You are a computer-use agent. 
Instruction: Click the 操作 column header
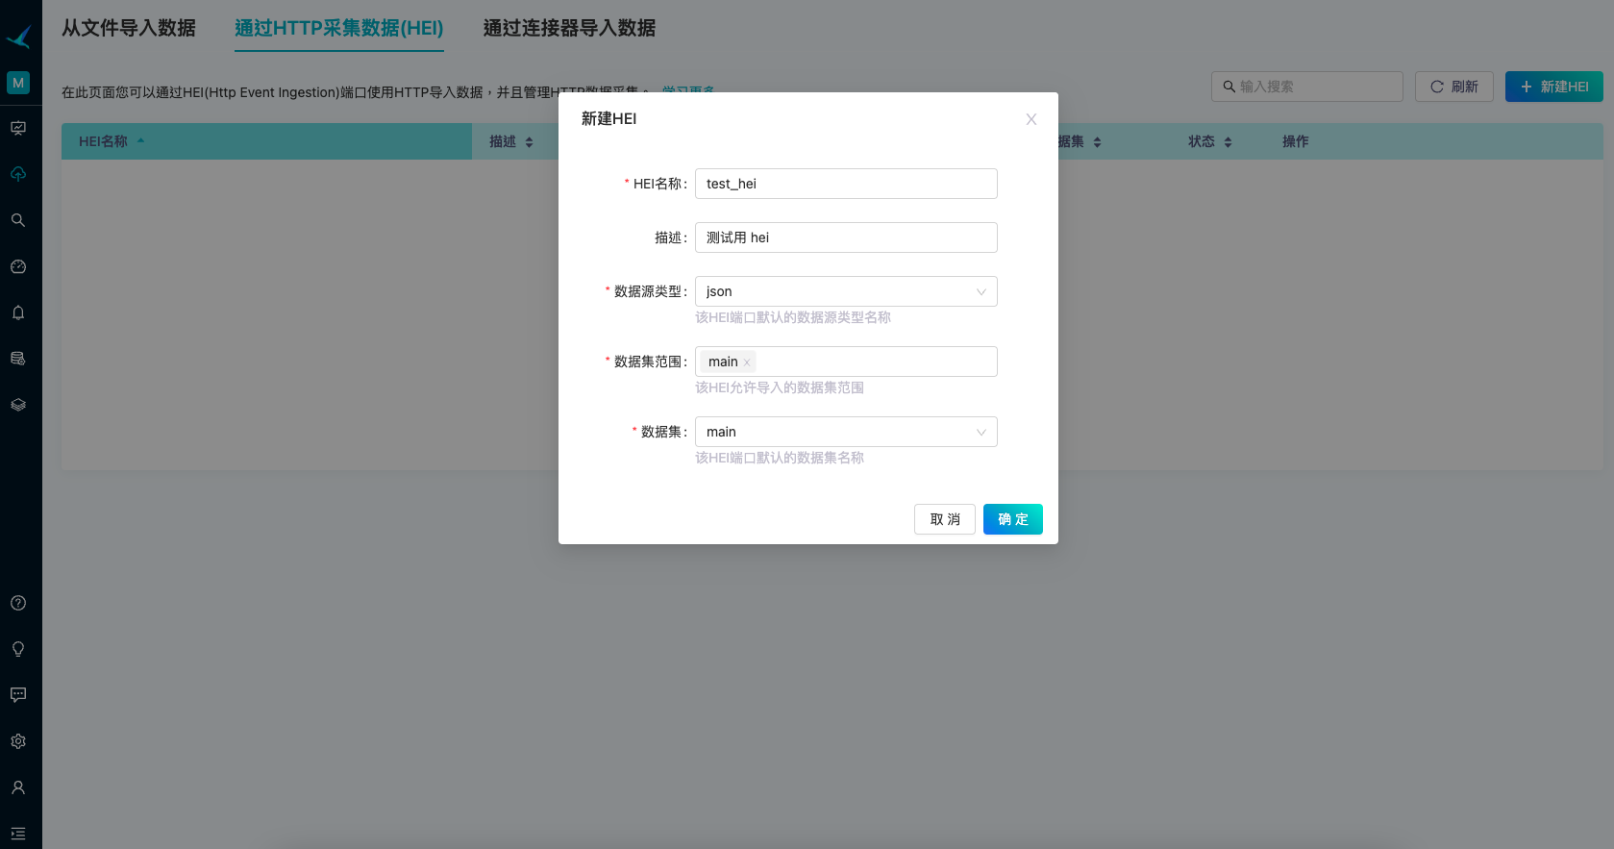(x=1295, y=141)
